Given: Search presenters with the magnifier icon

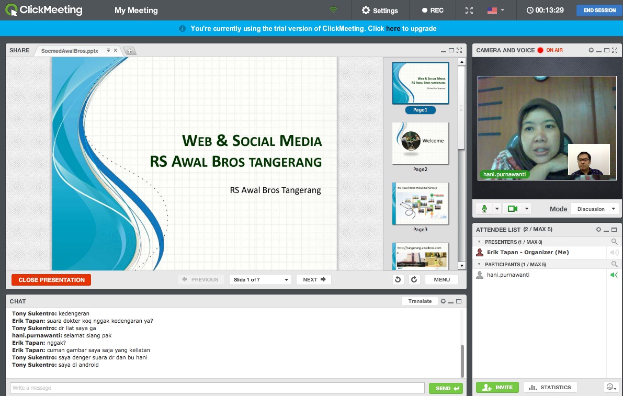Looking at the screenshot, I should pyautogui.click(x=614, y=242).
